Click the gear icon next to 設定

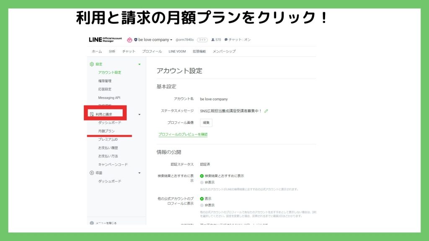(92, 64)
